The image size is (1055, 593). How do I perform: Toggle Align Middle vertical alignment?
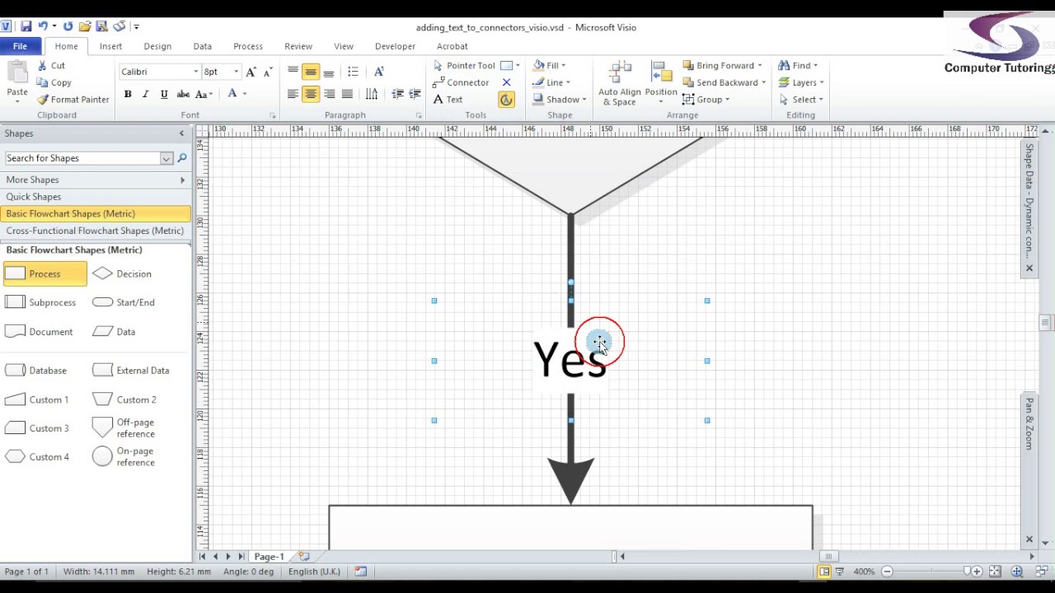(311, 72)
